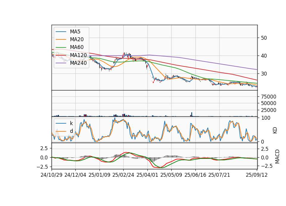Click the 50 price axis tick label

[x=264, y=38]
